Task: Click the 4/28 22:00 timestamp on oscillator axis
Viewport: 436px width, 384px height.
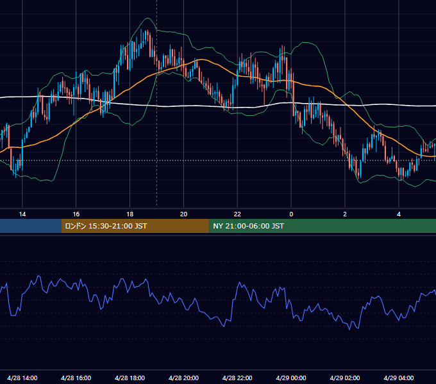Action: tap(237, 378)
